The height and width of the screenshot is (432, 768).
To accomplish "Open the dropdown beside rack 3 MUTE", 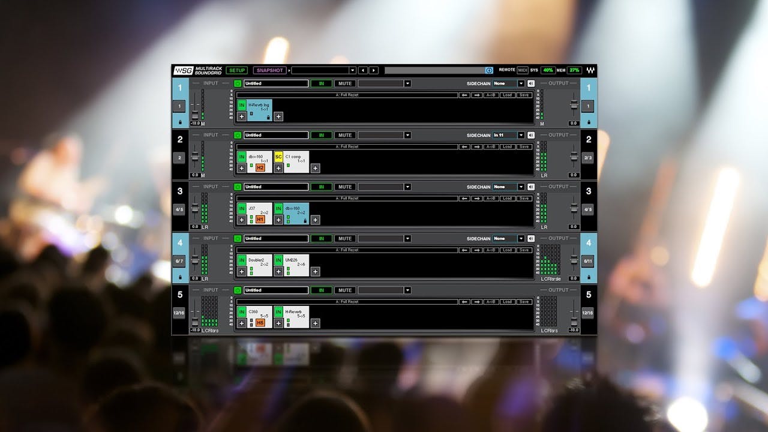I will (x=407, y=187).
